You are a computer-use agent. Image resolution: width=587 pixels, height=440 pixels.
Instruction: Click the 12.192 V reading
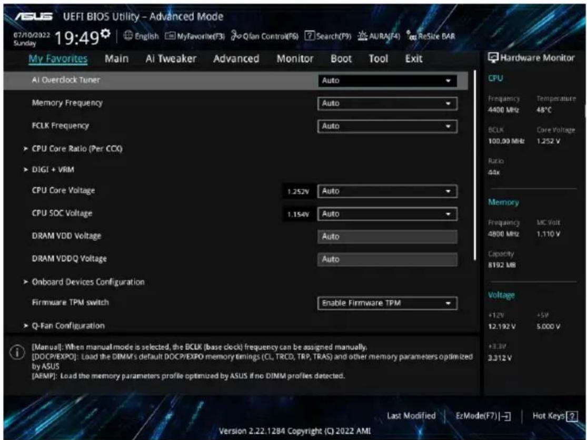coord(502,327)
